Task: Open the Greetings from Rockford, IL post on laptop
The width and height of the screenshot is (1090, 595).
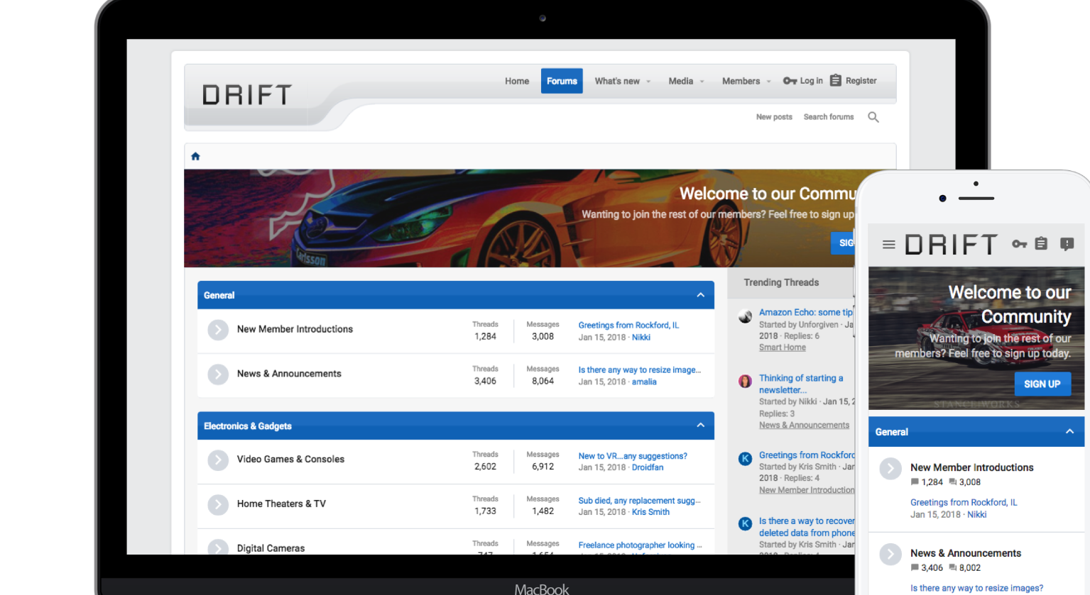Action: 628,326
